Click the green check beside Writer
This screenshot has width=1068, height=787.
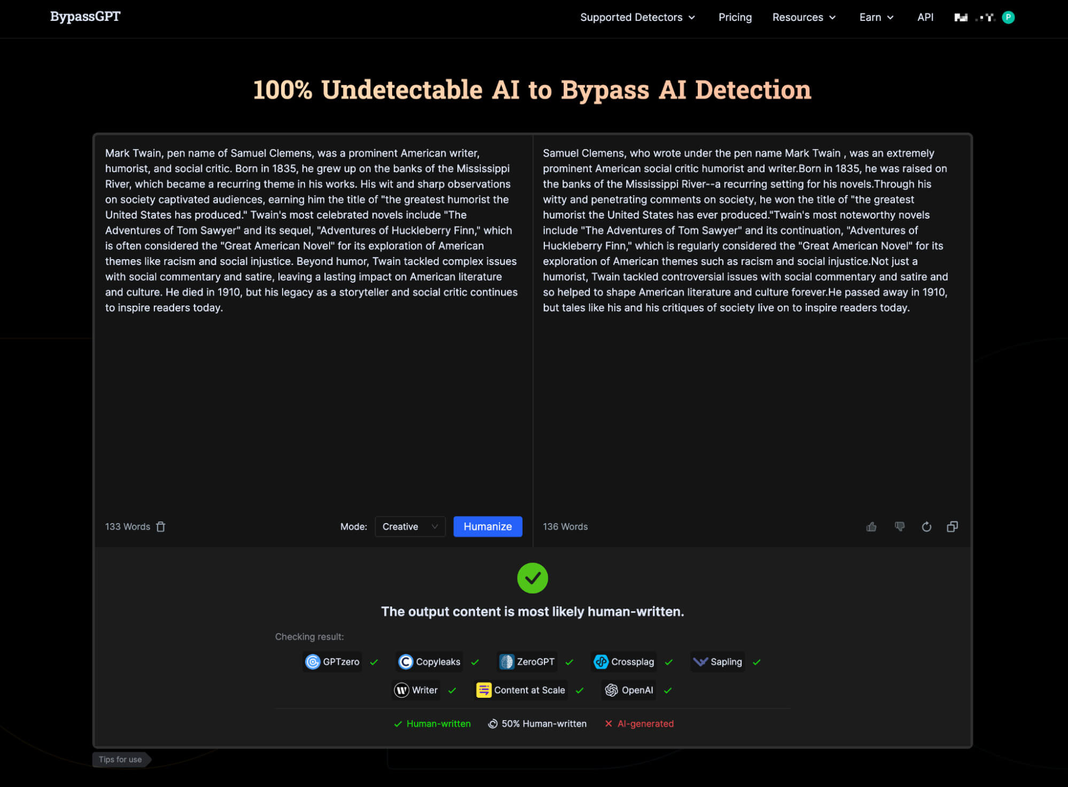pyautogui.click(x=452, y=690)
